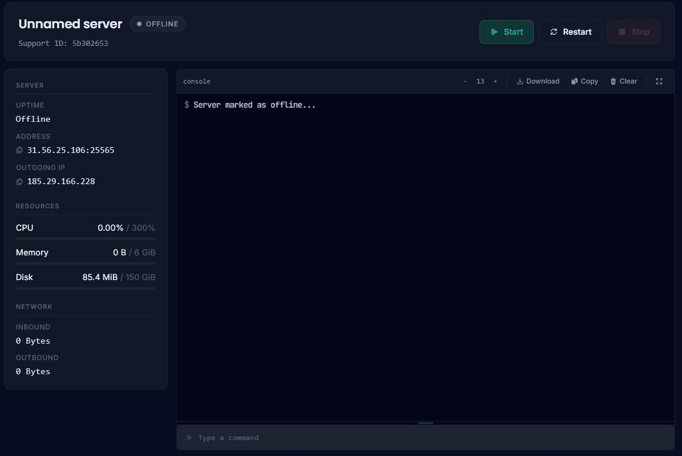Click the Unnamed server title
The image size is (682, 456).
[x=71, y=24]
